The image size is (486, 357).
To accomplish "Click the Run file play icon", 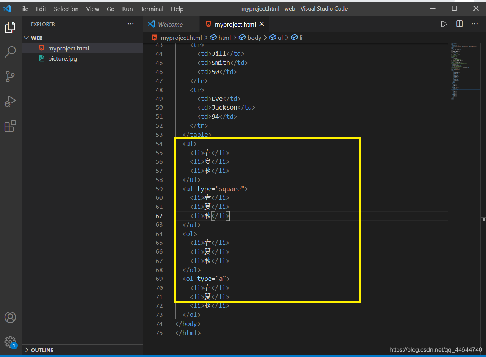I will click(444, 24).
